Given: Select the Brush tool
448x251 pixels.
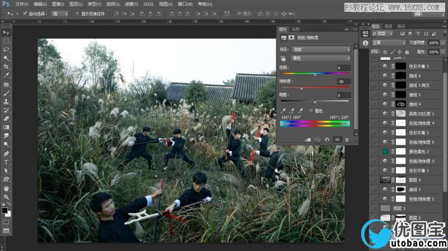Looking at the screenshot, I should point(6,93).
